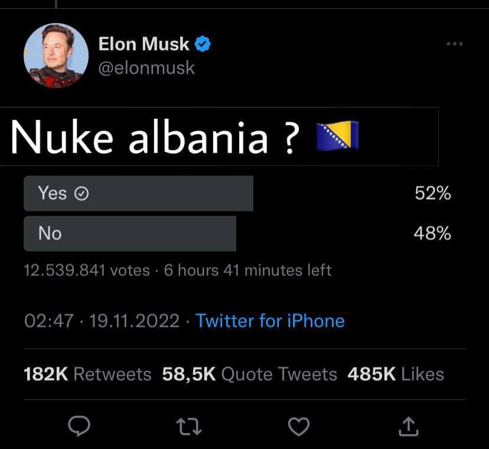Viewport: 489px width, 449px height.
Task: Click the Elon Musk display name
Action: pyautogui.click(x=144, y=44)
